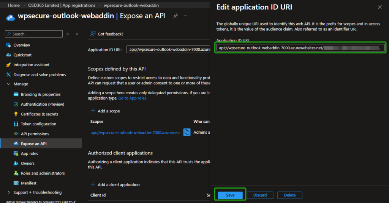Click the Discard button
Image resolution: width=389 pixels, height=203 pixels.
pyautogui.click(x=260, y=195)
